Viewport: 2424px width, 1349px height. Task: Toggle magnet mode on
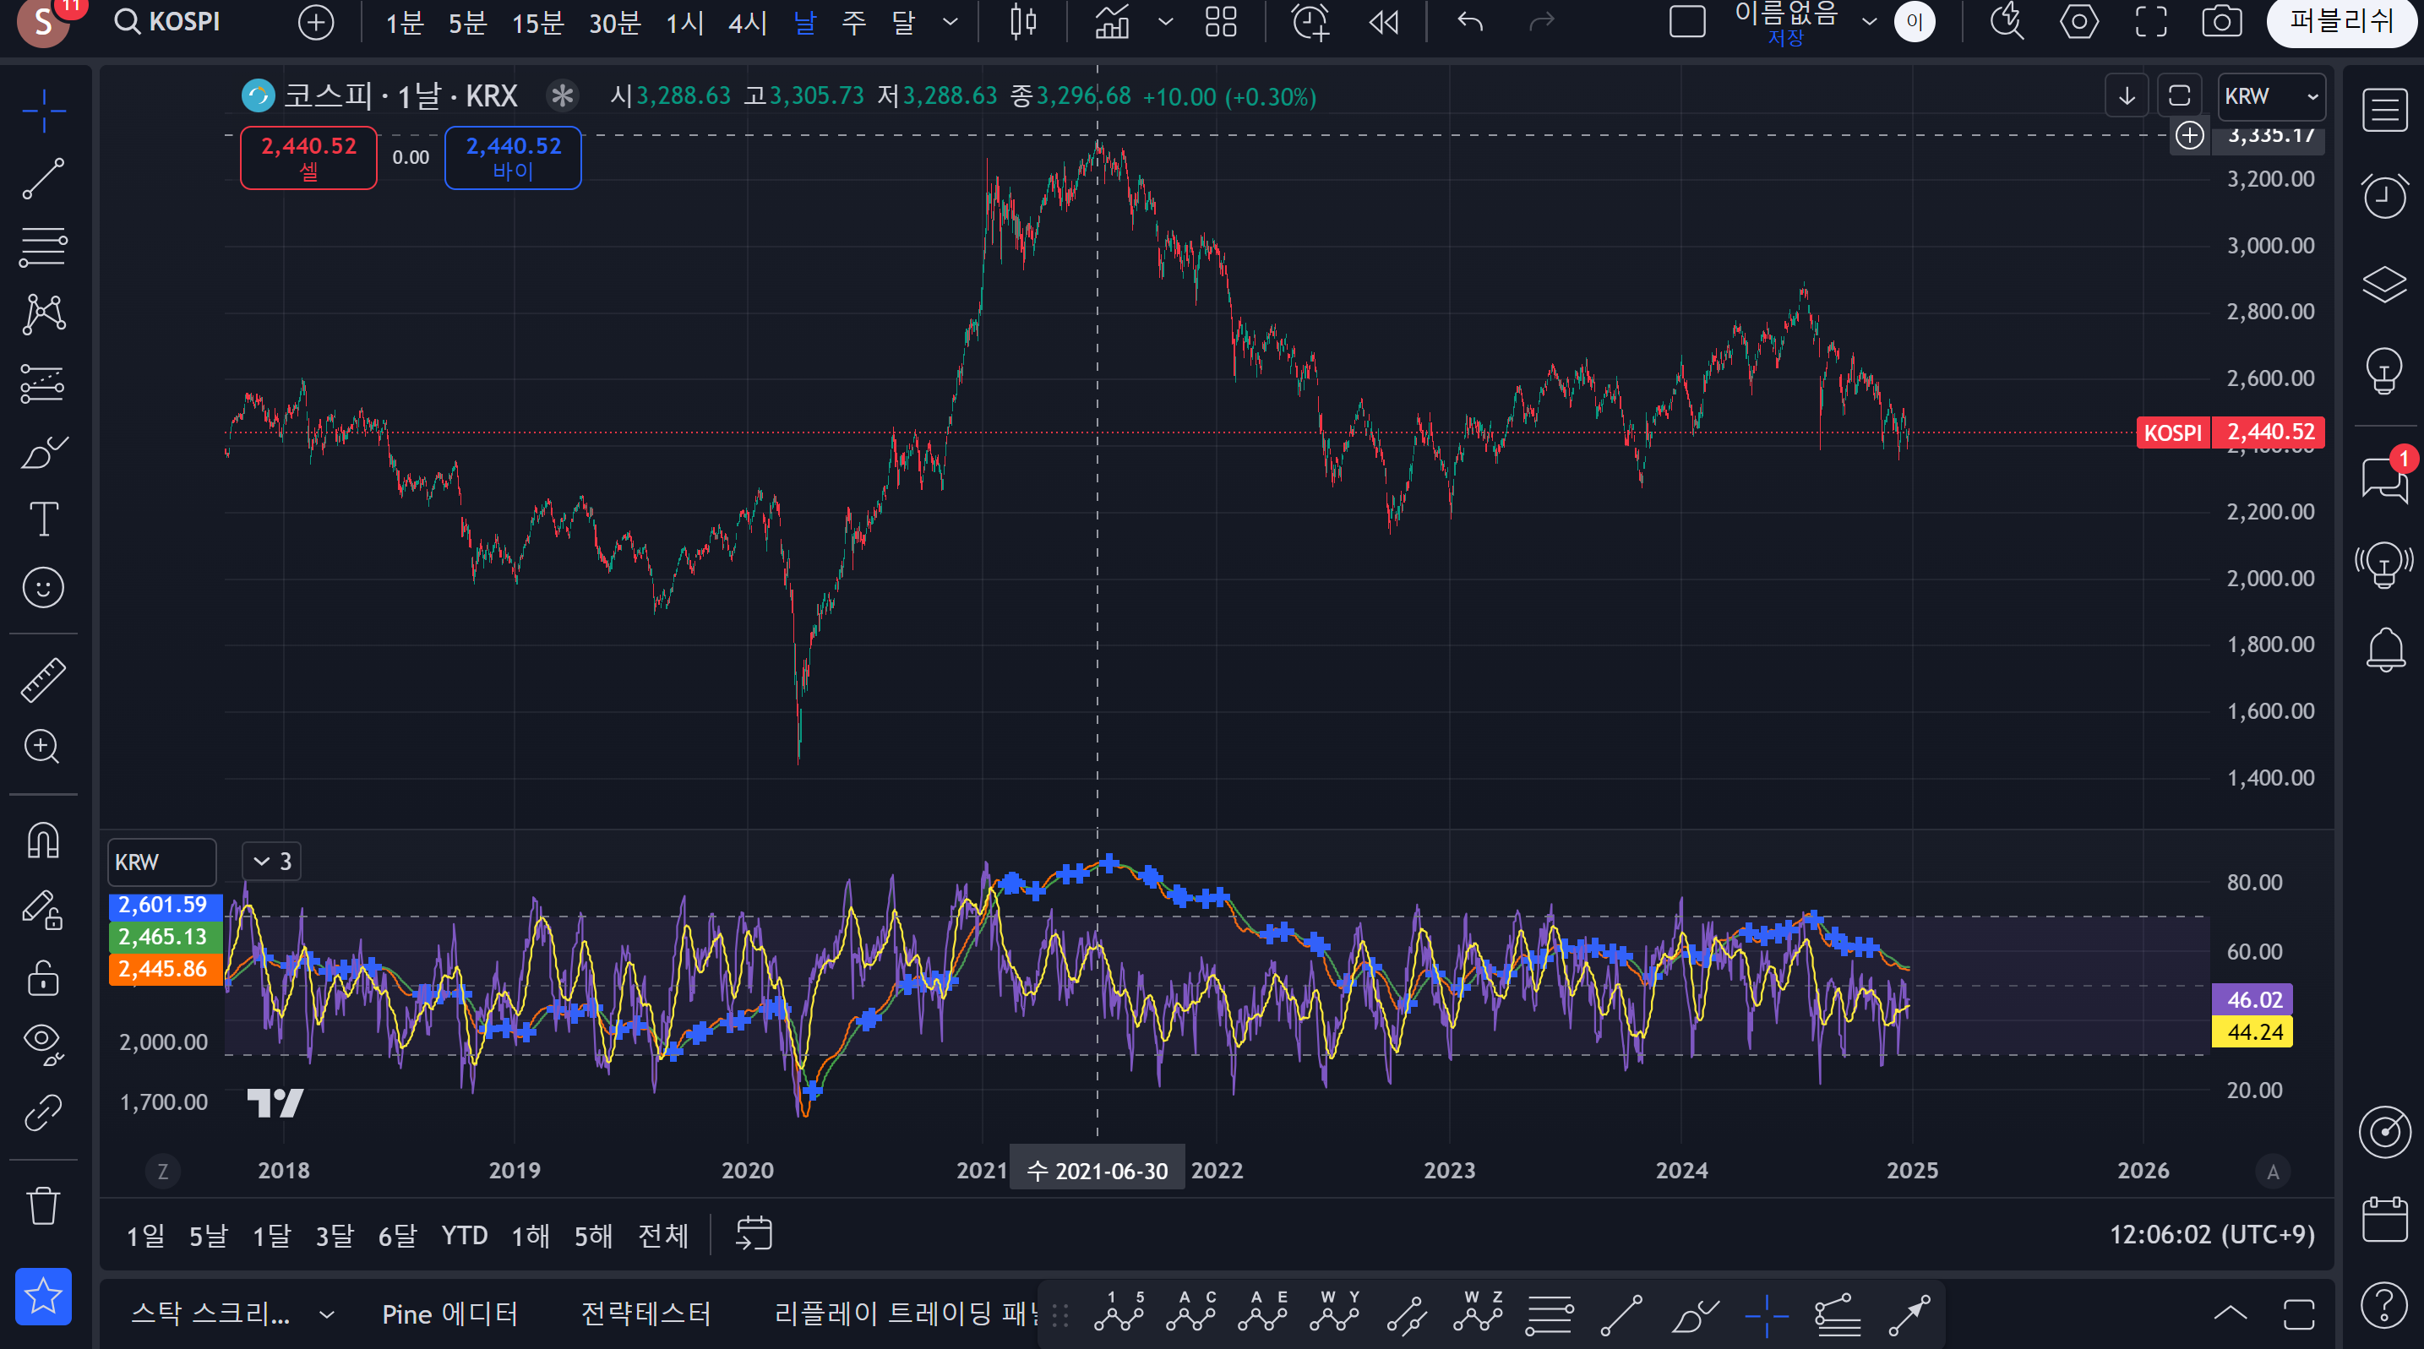(43, 840)
